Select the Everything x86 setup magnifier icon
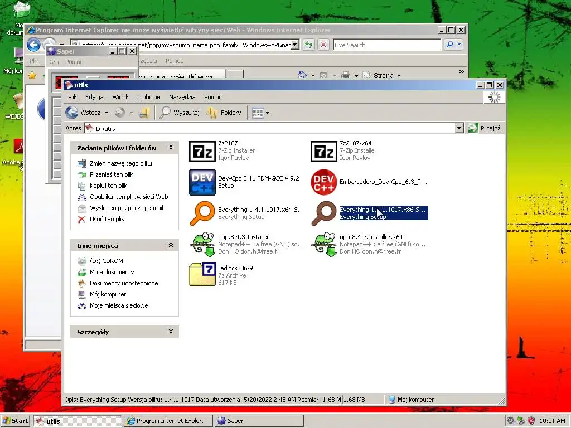The width and height of the screenshot is (571, 428). pyautogui.click(x=324, y=213)
